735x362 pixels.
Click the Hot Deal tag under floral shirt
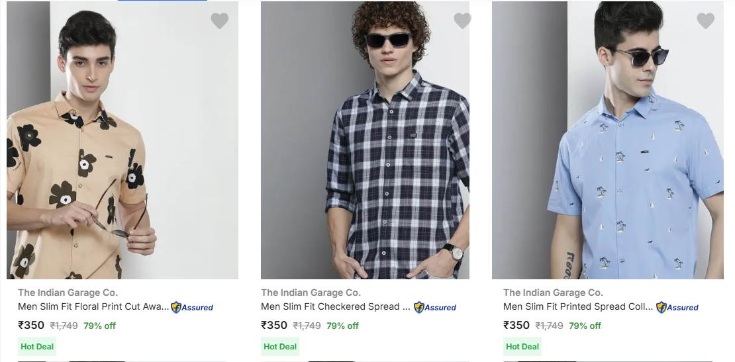[x=37, y=346]
